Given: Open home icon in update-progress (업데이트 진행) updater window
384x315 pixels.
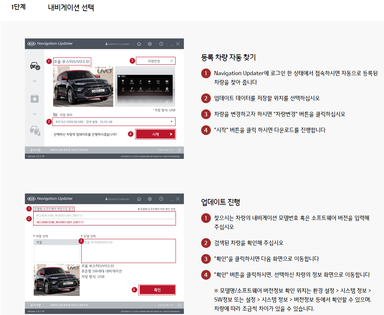Looking at the screenshot, I should tap(139, 199).
